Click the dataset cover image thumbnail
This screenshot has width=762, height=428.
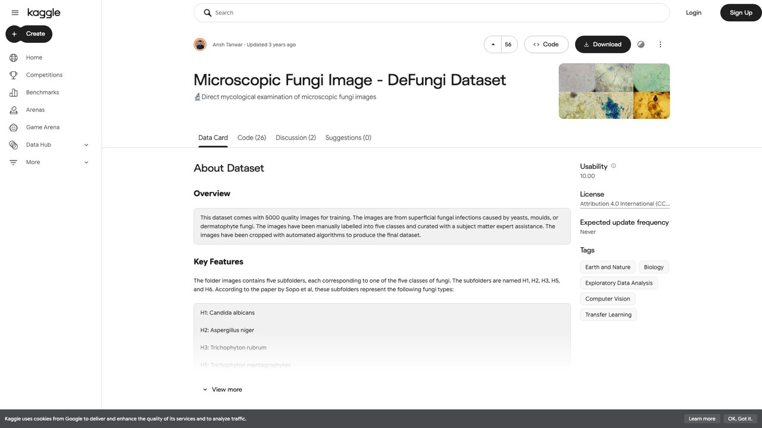pos(614,91)
